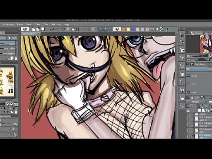Open the camera material folder icon
This screenshot has height=159, width=212.
pos(182,35)
